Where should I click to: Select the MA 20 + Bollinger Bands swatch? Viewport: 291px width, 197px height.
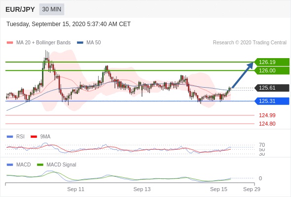tap(10, 43)
